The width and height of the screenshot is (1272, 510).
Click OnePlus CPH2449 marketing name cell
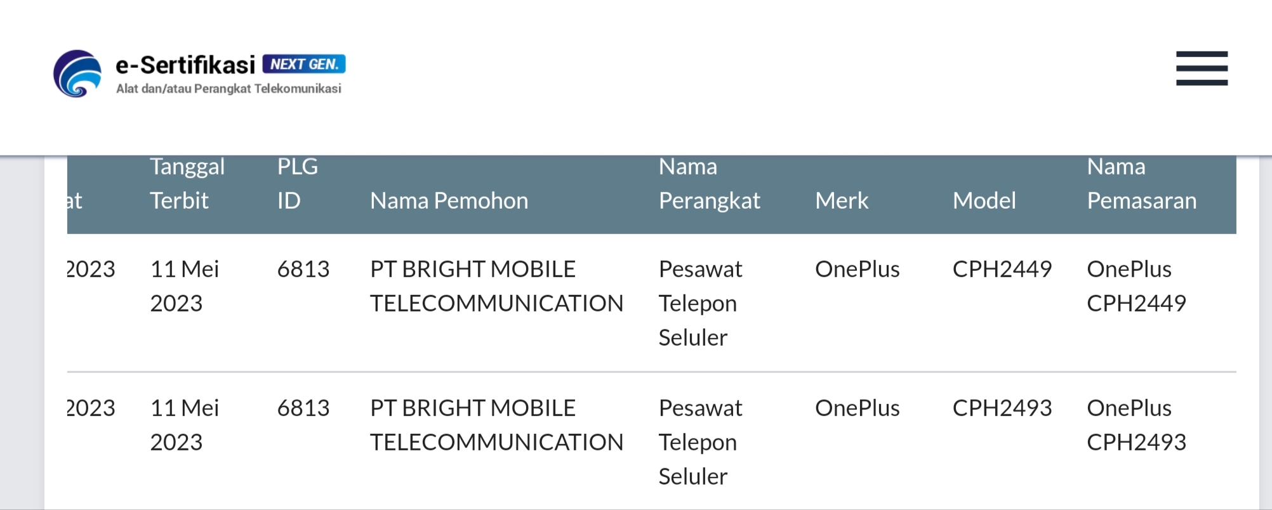1136,286
